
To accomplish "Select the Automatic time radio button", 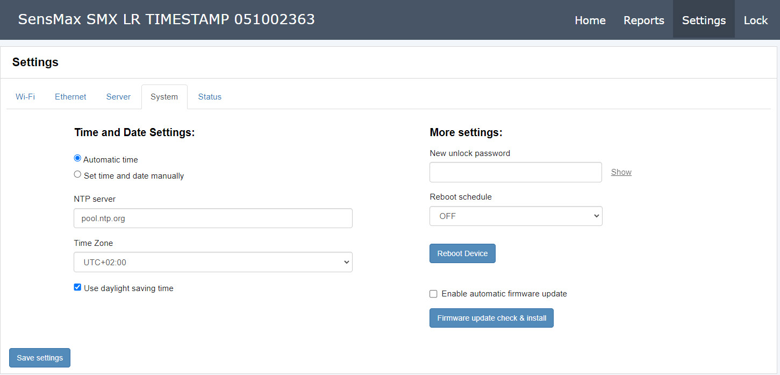I will point(77,159).
